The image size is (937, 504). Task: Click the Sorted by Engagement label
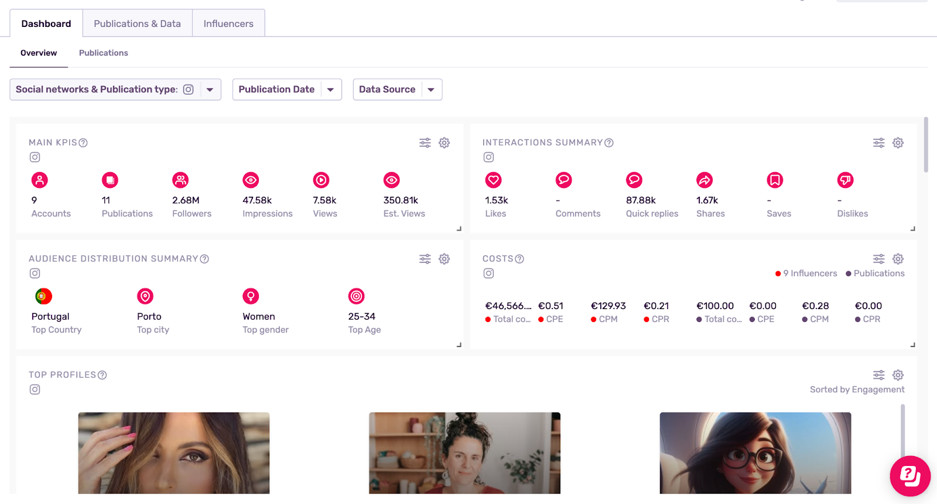(857, 390)
